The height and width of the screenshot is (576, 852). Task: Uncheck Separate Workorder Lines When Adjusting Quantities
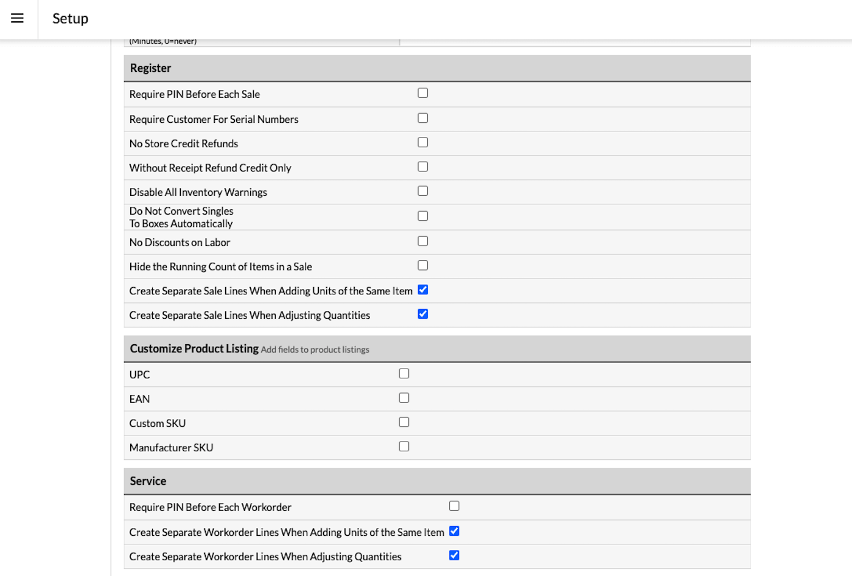[454, 555]
